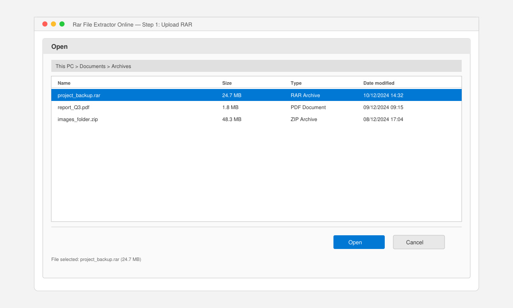The width and height of the screenshot is (513, 308).
Task: Close the window with the red button
Action: (x=45, y=24)
